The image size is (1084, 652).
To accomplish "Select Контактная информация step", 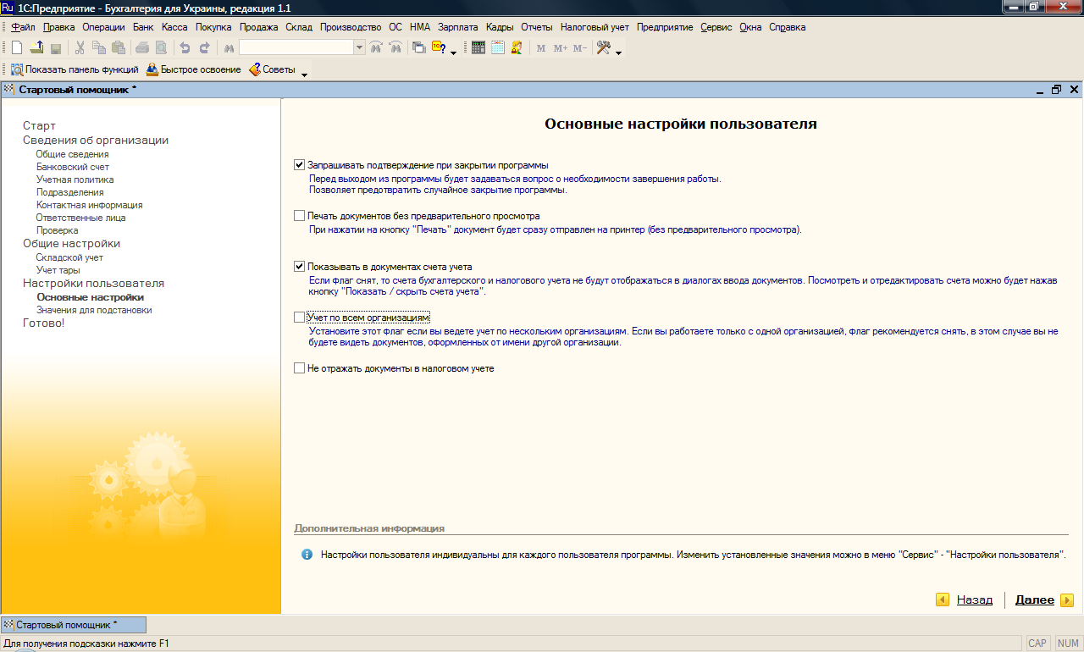I will click(89, 205).
